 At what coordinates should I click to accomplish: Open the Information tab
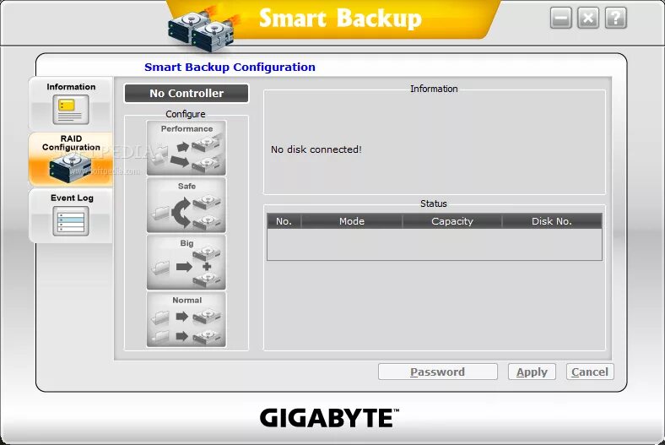click(71, 104)
